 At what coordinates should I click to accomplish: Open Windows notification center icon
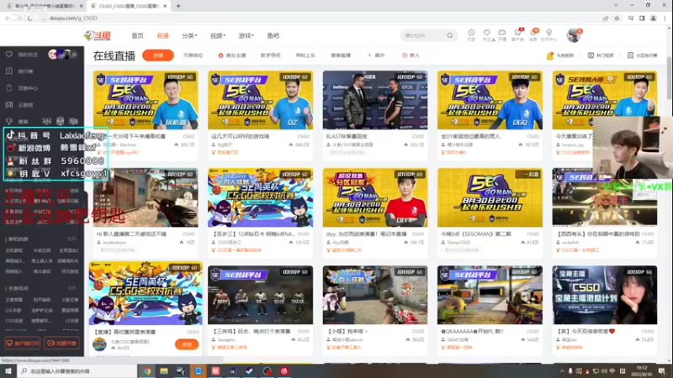click(x=662, y=371)
